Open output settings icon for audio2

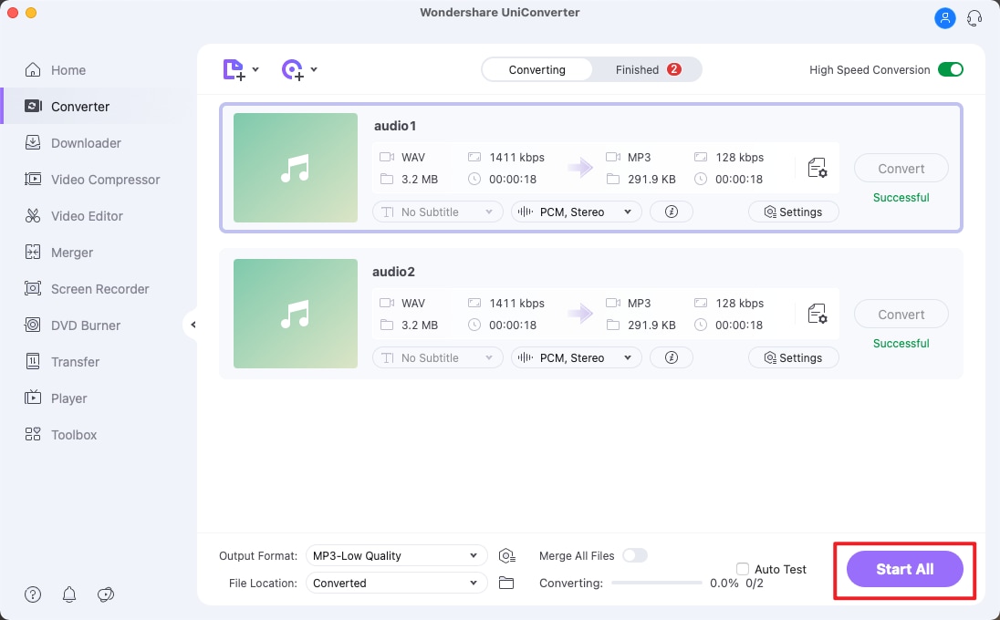click(817, 315)
